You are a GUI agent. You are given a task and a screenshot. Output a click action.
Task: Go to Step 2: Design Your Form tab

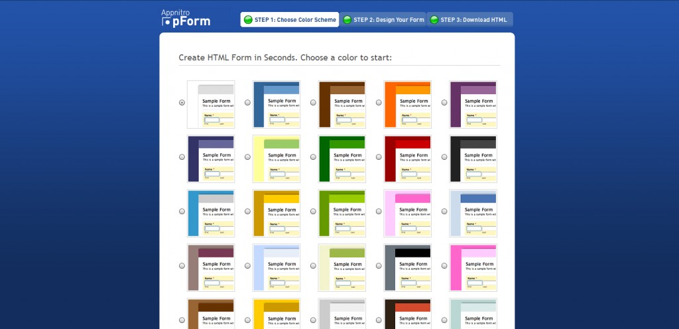[383, 20]
